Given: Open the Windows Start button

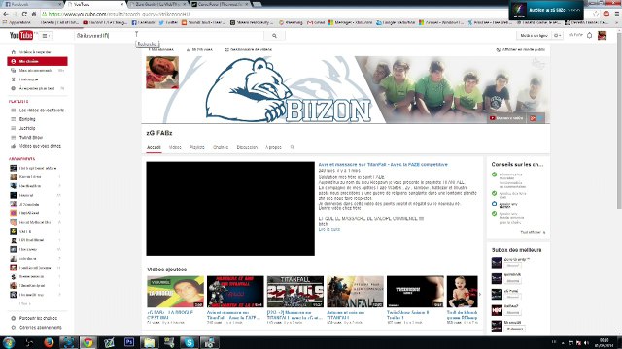Looking at the screenshot, I should (x=9, y=342).
